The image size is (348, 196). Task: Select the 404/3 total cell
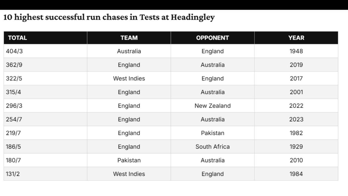click(45, 51)
